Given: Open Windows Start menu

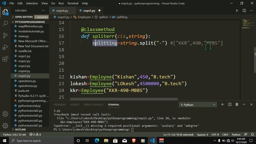Looking at the screenshot, I should point(4,140).
